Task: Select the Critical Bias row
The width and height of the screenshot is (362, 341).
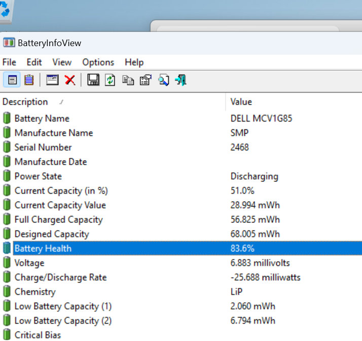Action: point(181,335)
